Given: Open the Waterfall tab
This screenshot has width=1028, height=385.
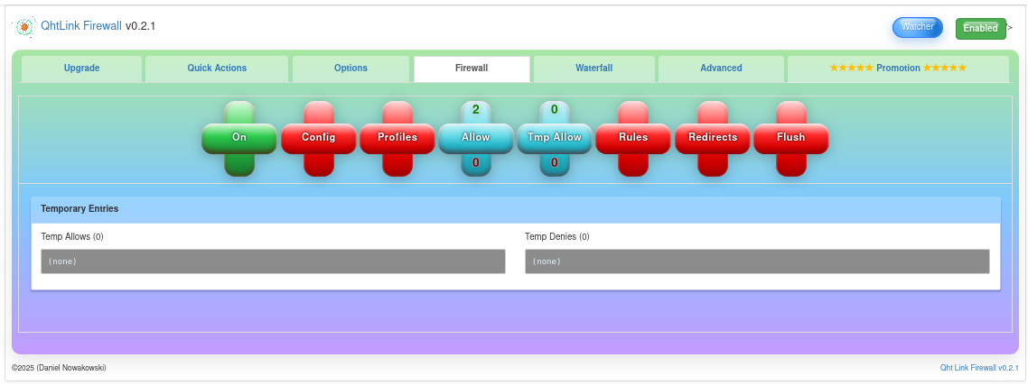Looking at the screenshot, I should (593, 69).
